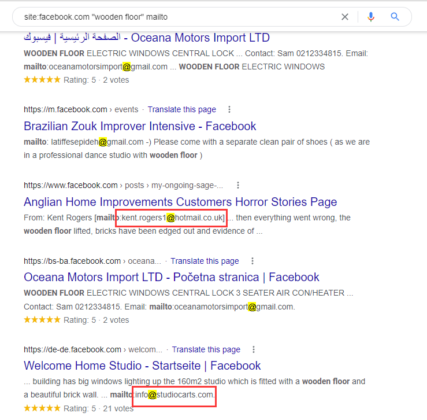Click the star rating with 2 votes at top
The width and height of the screenshot is (427, 420).
tap(42, 80)
